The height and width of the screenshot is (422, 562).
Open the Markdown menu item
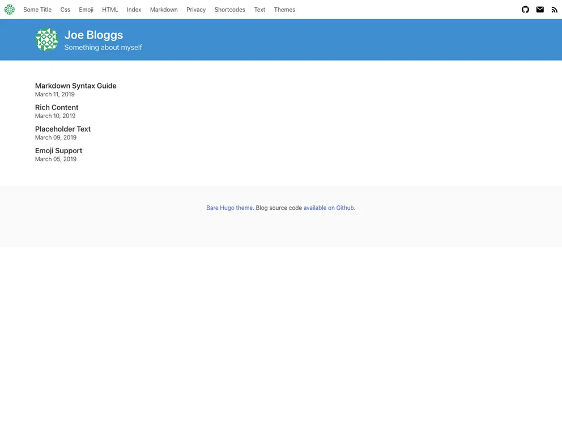(163, 10)
